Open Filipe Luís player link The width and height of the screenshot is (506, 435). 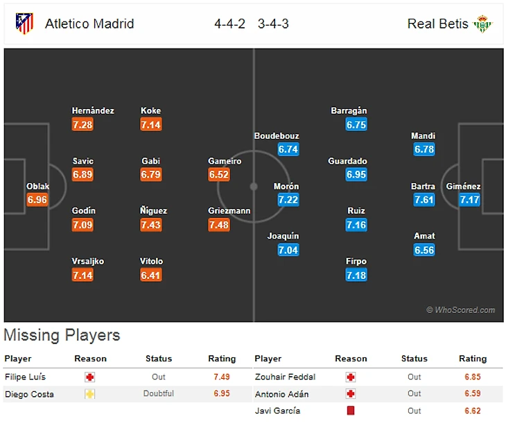click(x=25, y=377)
